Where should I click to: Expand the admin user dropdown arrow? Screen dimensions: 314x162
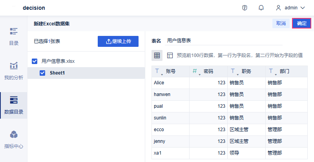(303, 8)
